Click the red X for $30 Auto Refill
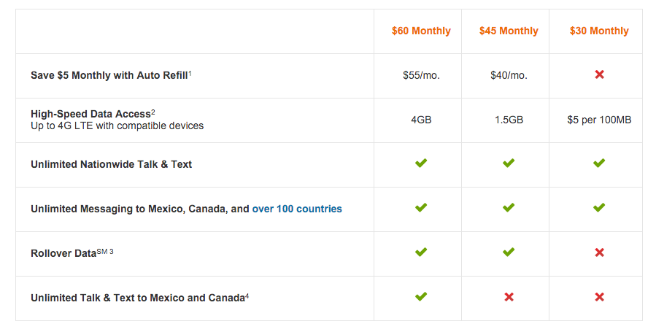 click(599, 74)
